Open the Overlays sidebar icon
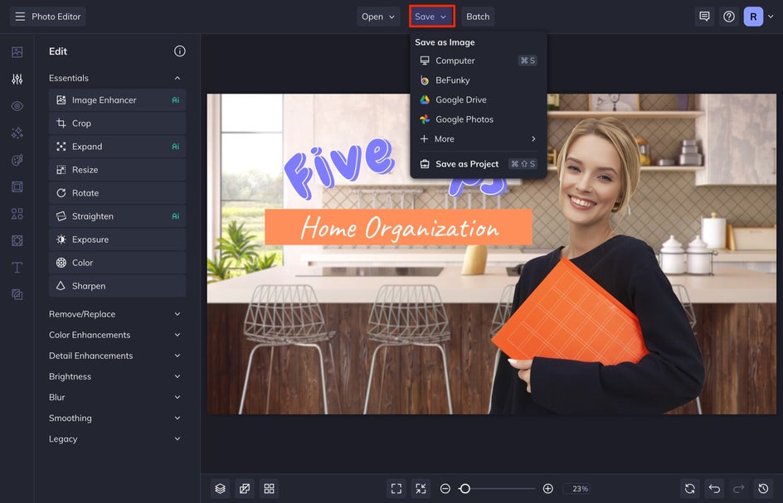 pyautogui.click(x=17, y=294)
